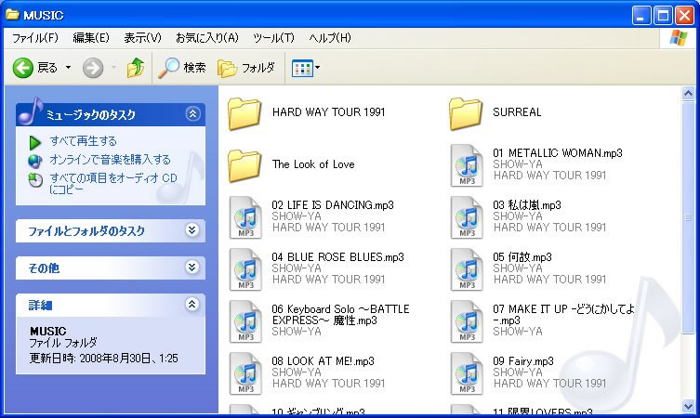This screenshot has height=418, width=700.
Task: Click オンラインで音楽を購入する link
Action: click(x=110, y=160)
